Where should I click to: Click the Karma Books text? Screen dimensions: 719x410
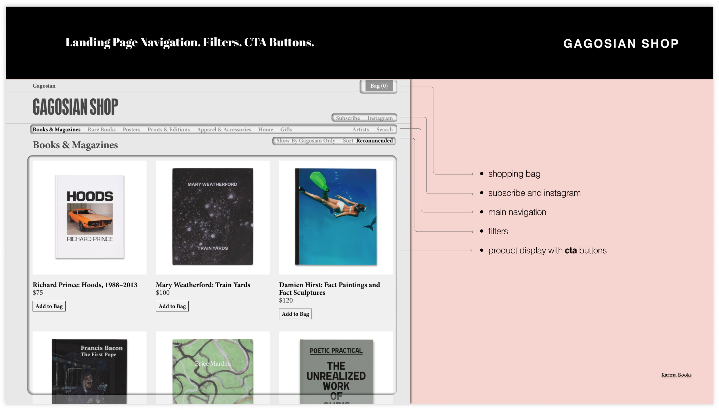[x=676, y=375]
